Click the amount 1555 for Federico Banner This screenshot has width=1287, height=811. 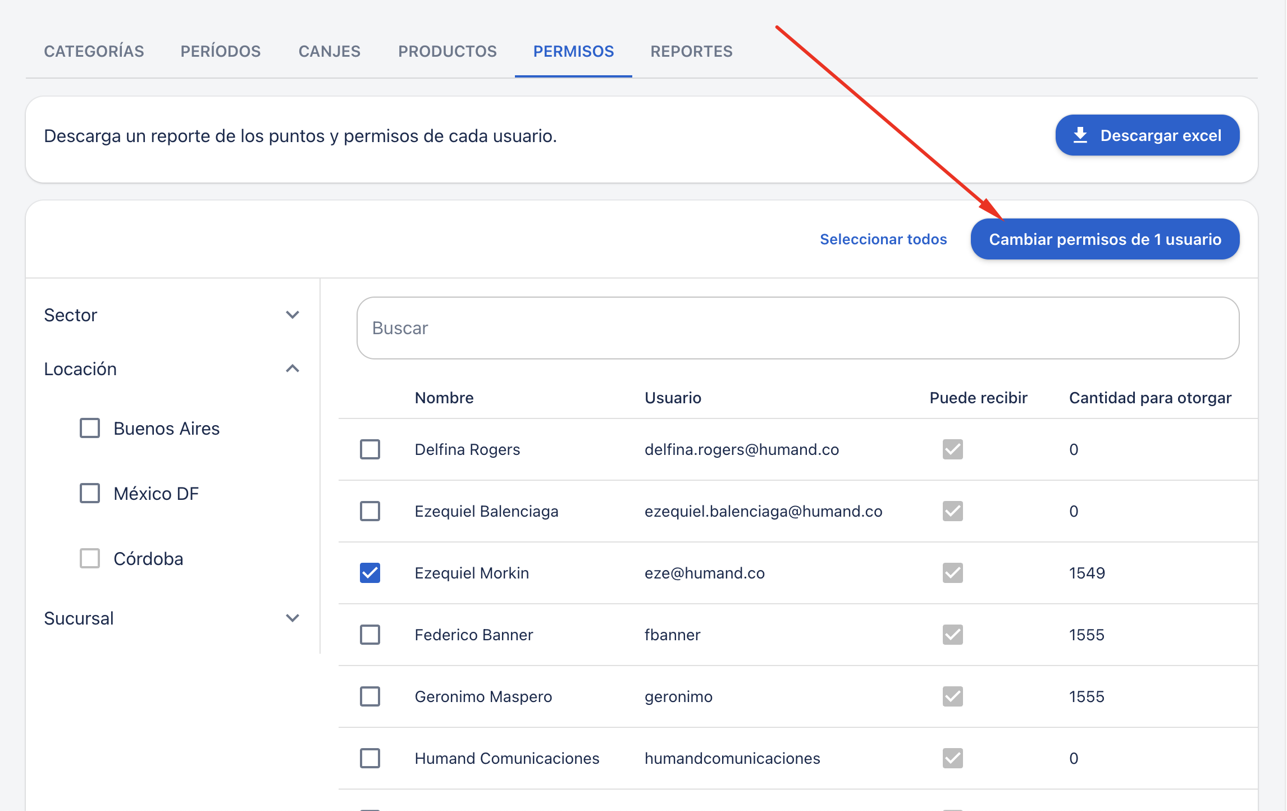1087,635
